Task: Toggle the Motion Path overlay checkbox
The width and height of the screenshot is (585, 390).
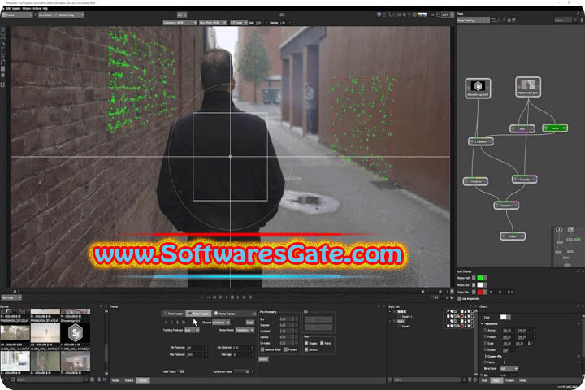Action: pos(474,278)
